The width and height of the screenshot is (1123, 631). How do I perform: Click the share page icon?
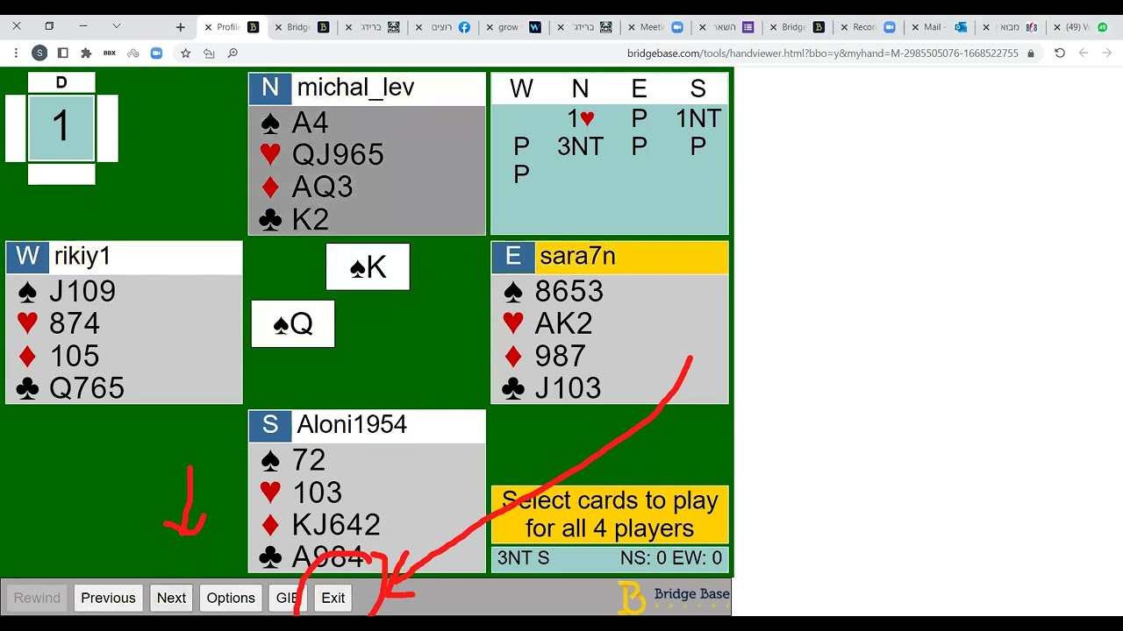209,53
